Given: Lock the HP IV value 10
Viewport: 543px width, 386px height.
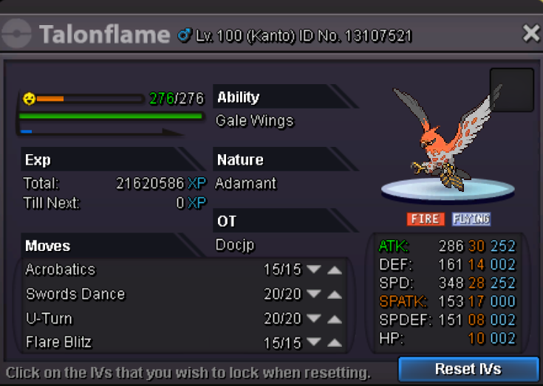Looking at the screenshot, I should coord(477,338).
